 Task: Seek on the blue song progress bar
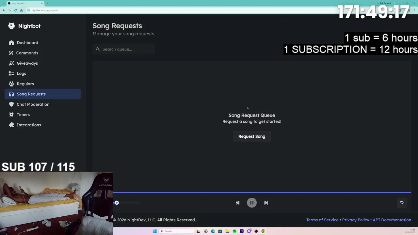point(262,193)
